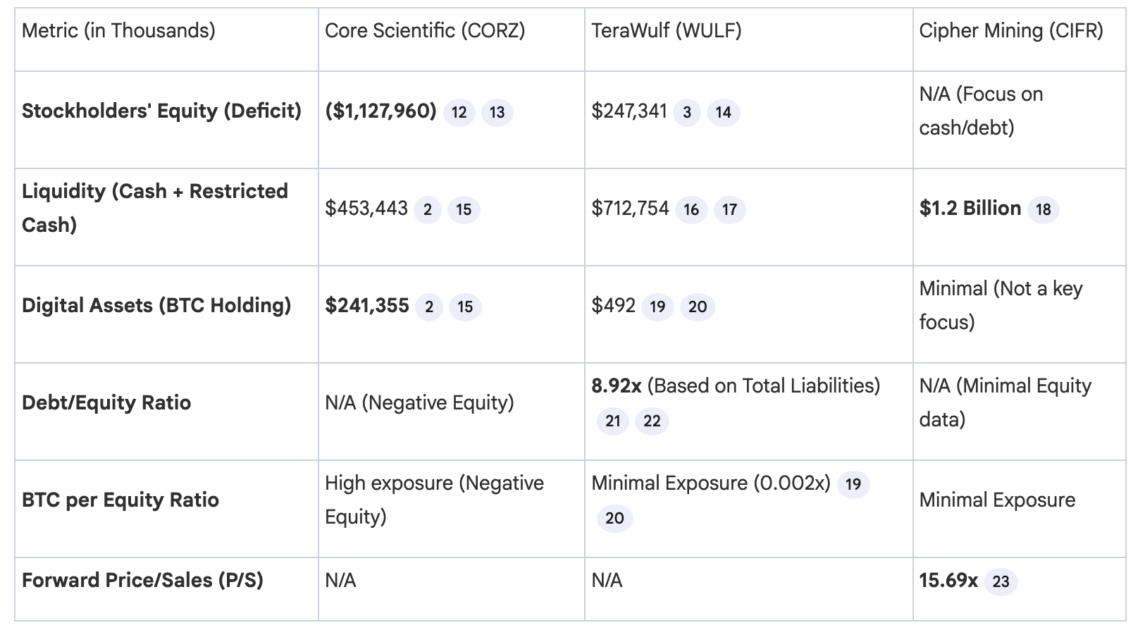Open citation 19 next to $492

[657, 307]
